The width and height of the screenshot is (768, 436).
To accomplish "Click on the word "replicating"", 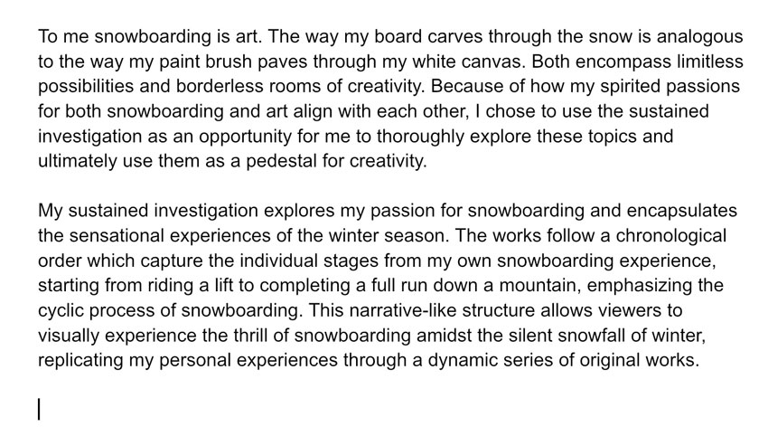I will tap(80, 361).
